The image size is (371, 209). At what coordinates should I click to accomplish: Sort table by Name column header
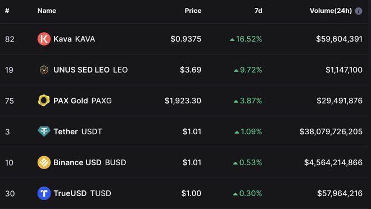click(47, 11)
